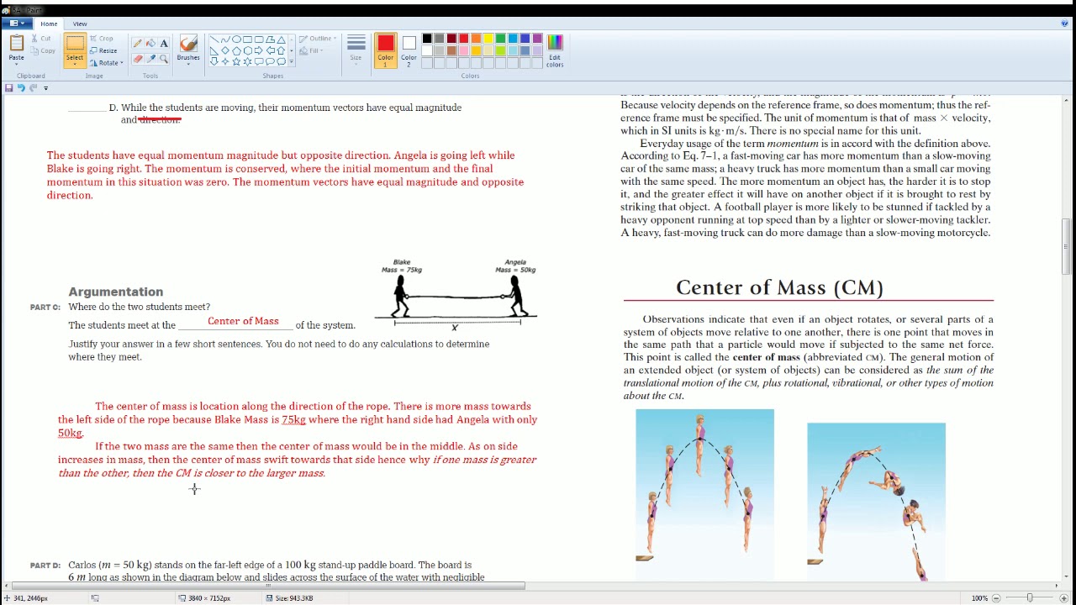Click the Paste clipboard icon
The image size is (1076, 605).
tap(17, 43)
